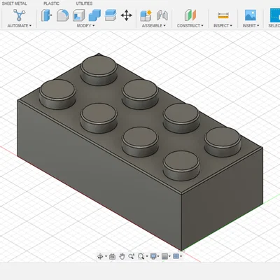Create a New Component via Assemble icon
The height and width of the screenshot is (280, 280).
point(146,15)
